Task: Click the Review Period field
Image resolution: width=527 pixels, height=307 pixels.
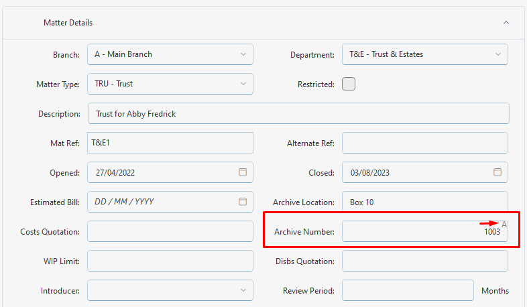Action: [408, 290]
